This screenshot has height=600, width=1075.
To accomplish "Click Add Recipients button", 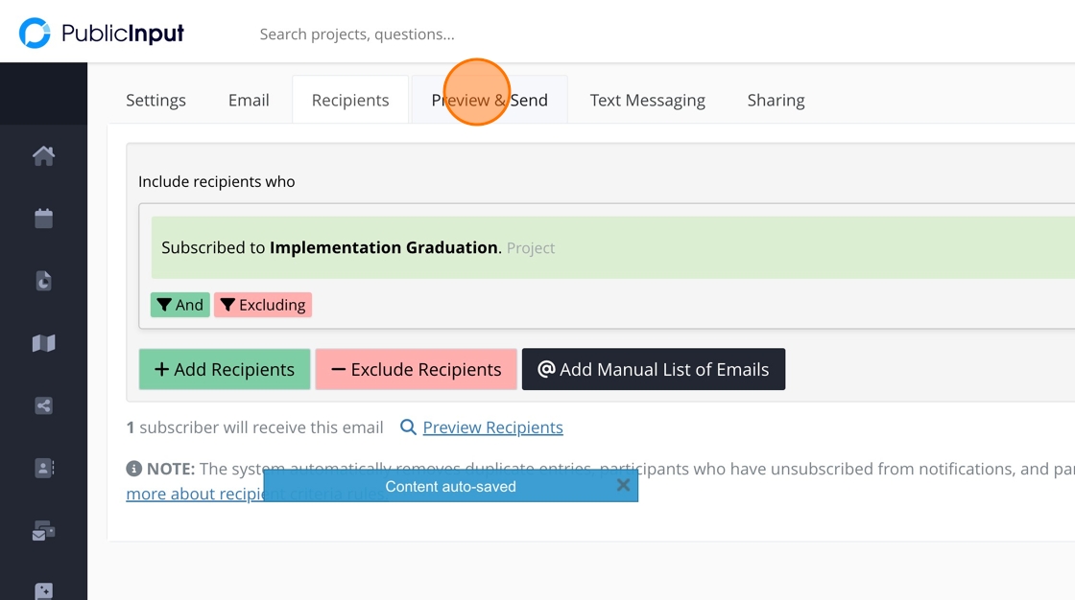I will [x=225, y=369].
